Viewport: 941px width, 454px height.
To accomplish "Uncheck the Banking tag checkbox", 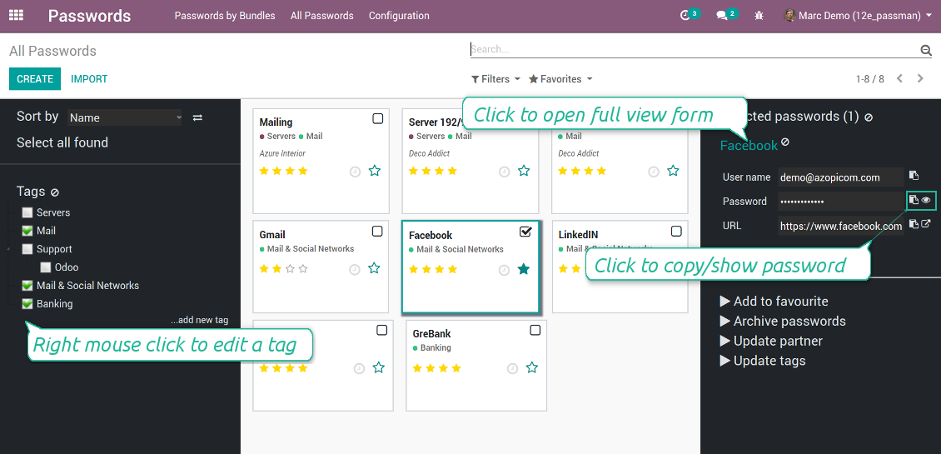I will tap(27, 304).
